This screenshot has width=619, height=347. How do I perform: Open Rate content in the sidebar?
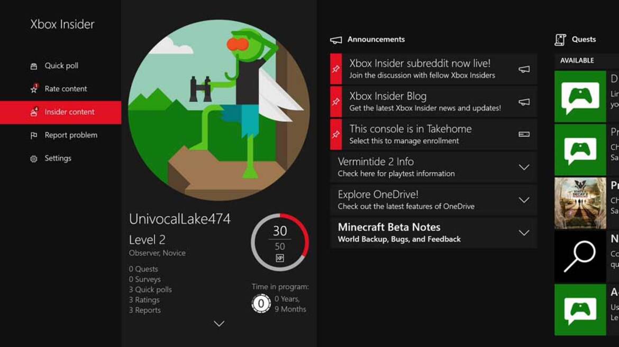point(61,89)
